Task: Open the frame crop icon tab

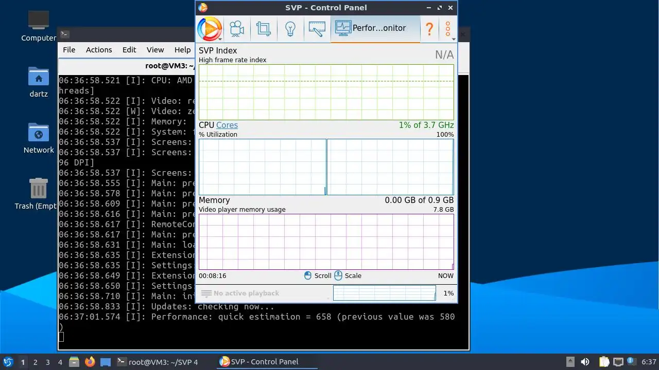Action: [x=264, y=29]
